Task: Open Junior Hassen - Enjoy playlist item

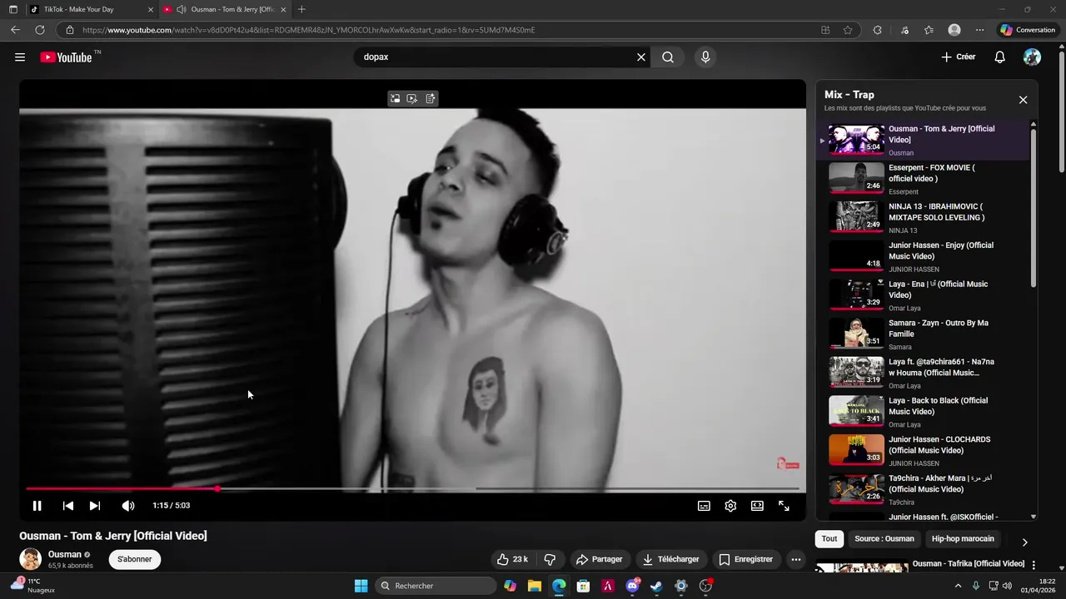Action: tap(924, 257)
